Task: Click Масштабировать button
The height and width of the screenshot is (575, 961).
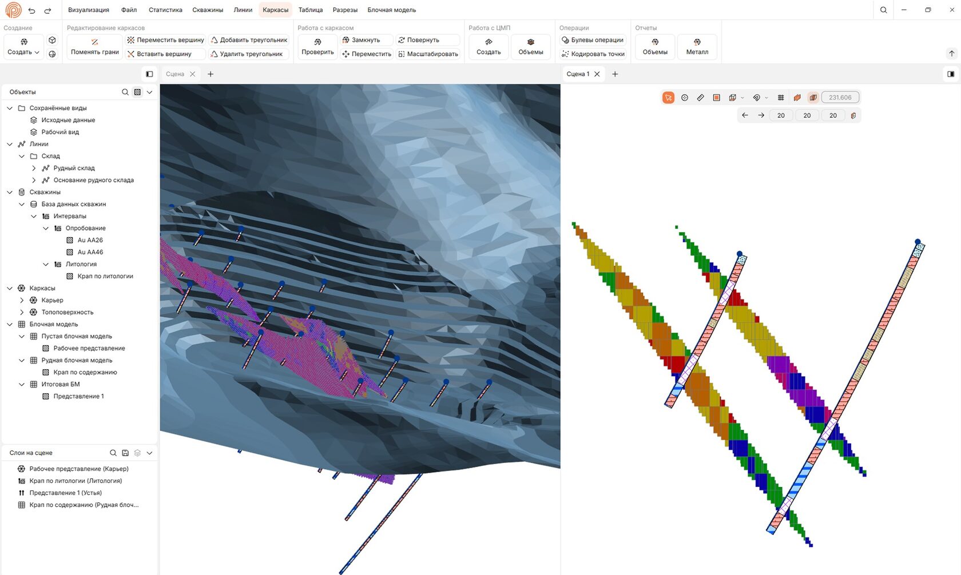Action: pos(428,54)
